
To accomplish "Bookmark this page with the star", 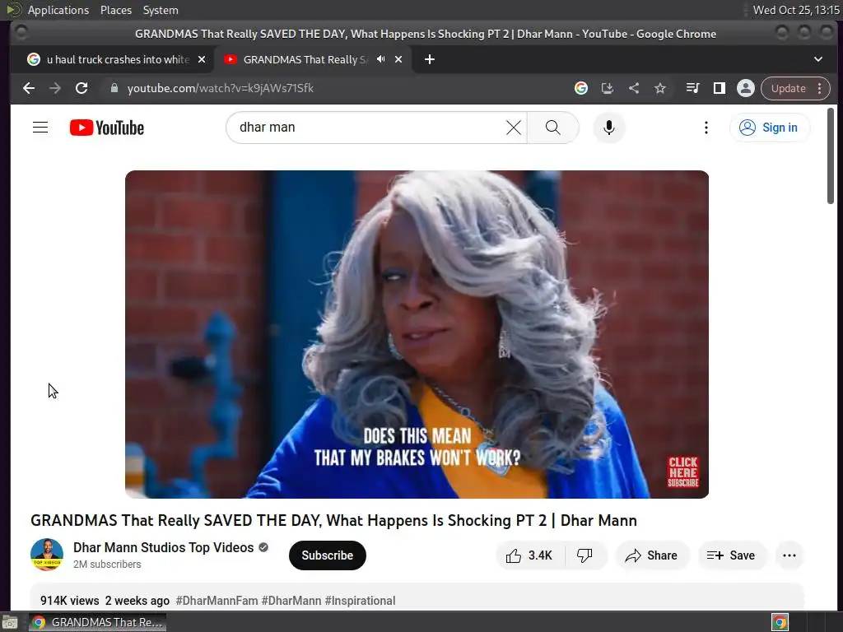I will point(660,88).
